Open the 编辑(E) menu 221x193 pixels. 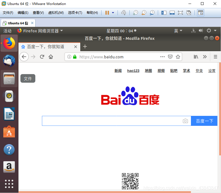tap(23, 13)
